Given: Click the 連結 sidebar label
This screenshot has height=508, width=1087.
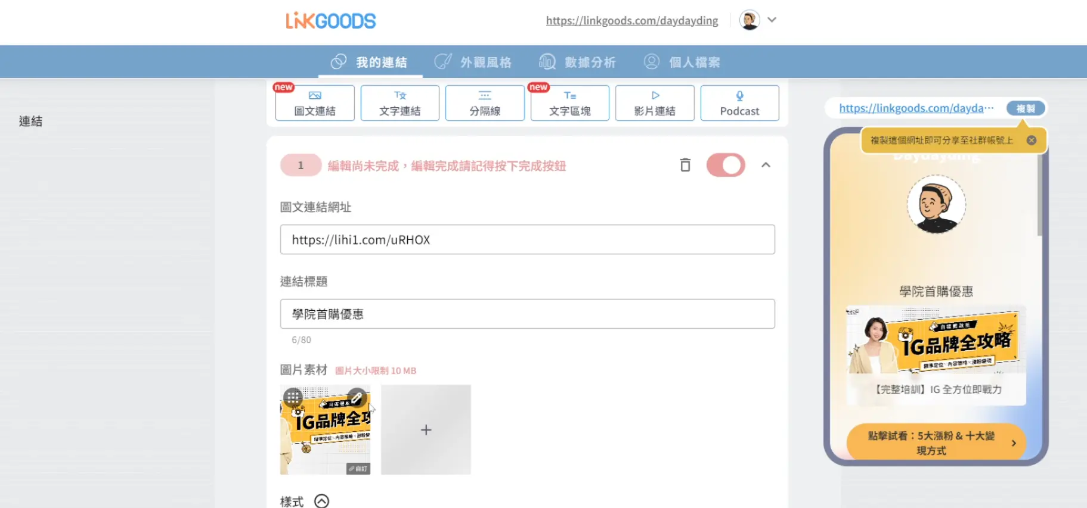Looking at the screenshot, I should click(30, 121).
